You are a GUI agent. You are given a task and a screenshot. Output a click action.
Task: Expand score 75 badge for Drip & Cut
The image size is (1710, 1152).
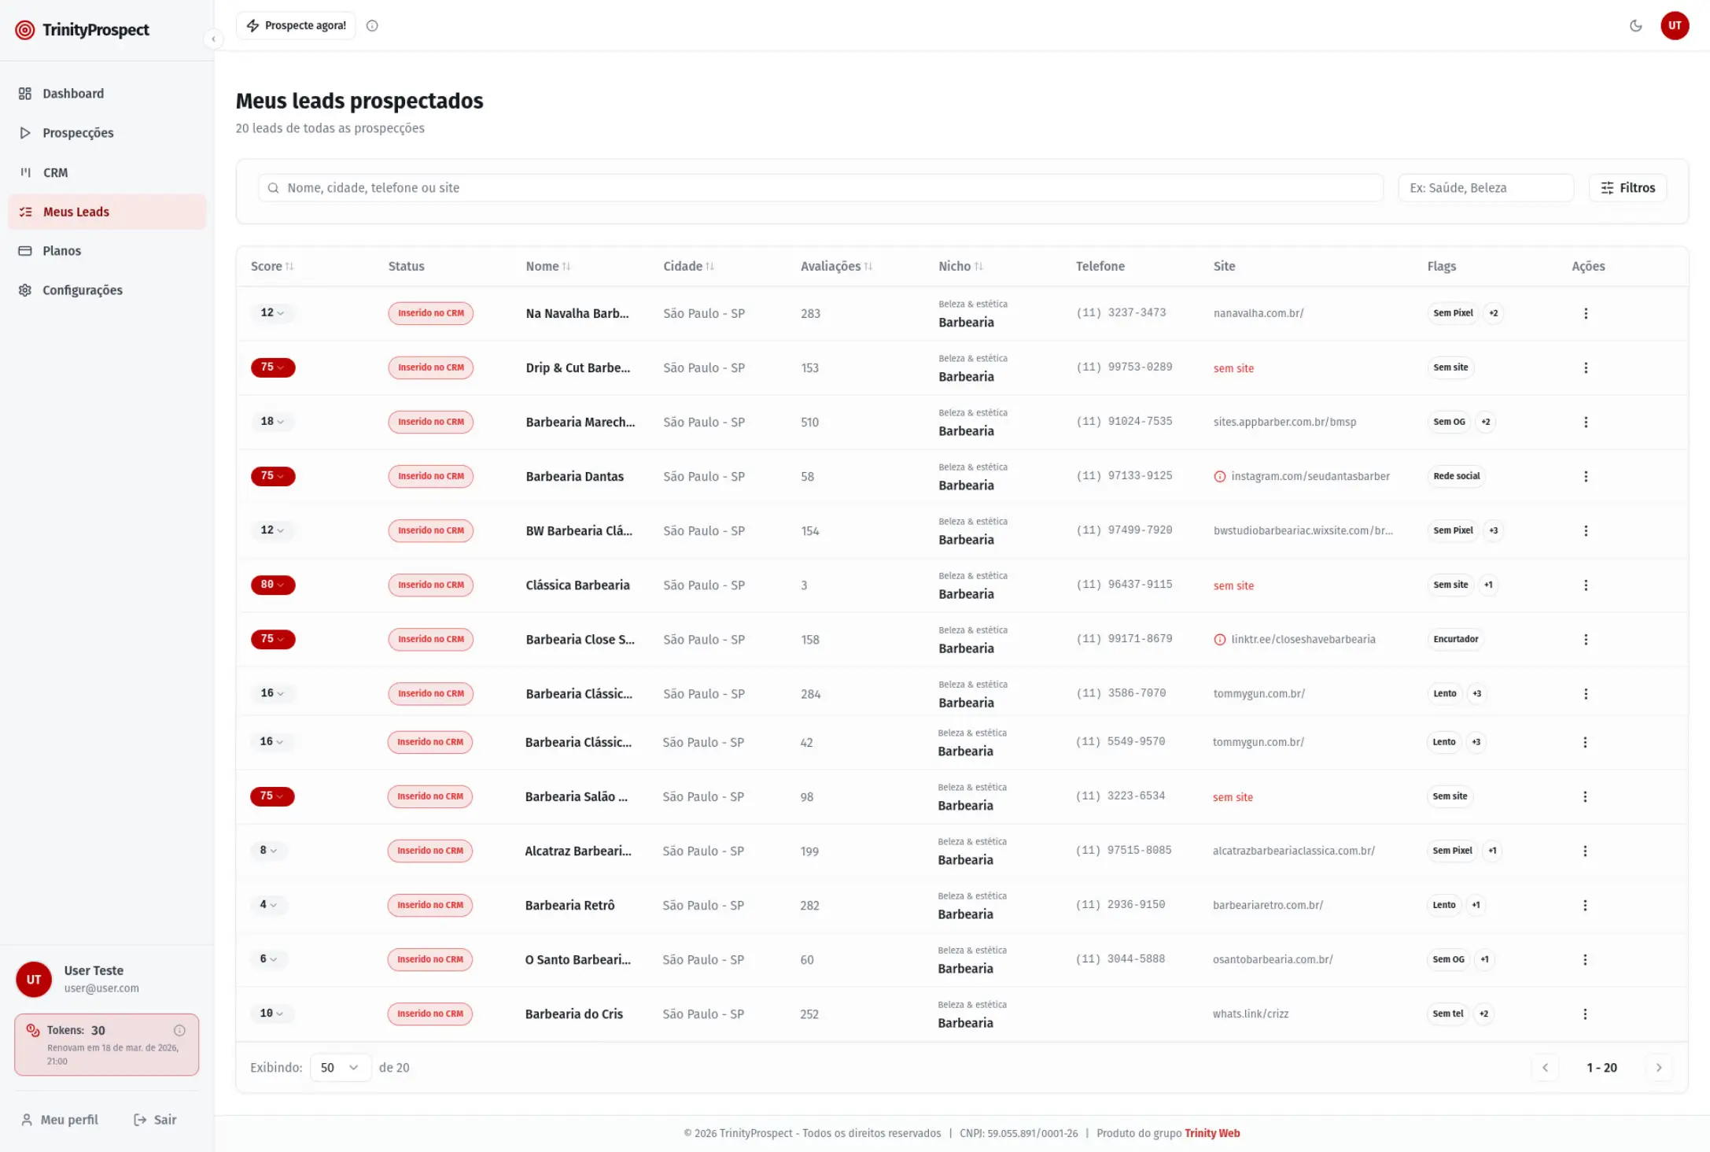pyautogui.click(x=272, y=367)
